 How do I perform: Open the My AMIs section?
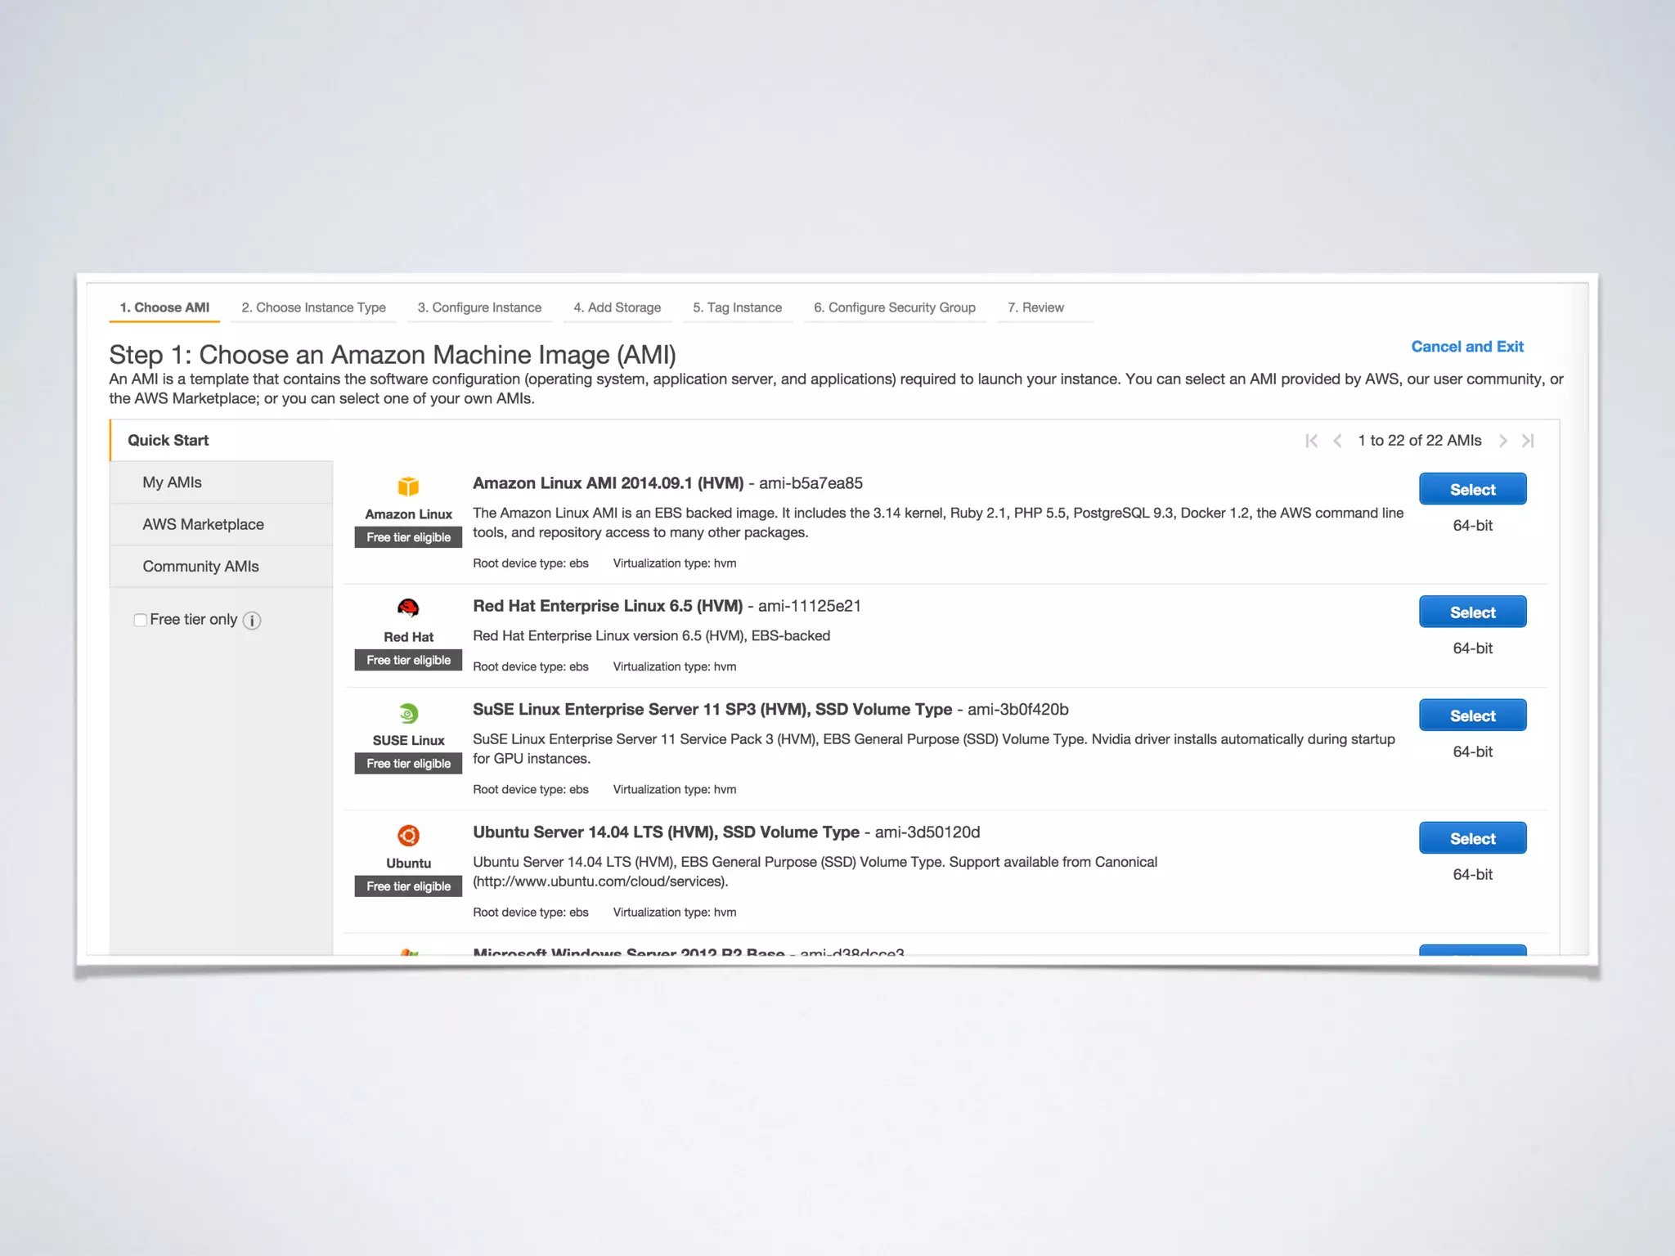(172, 482)
